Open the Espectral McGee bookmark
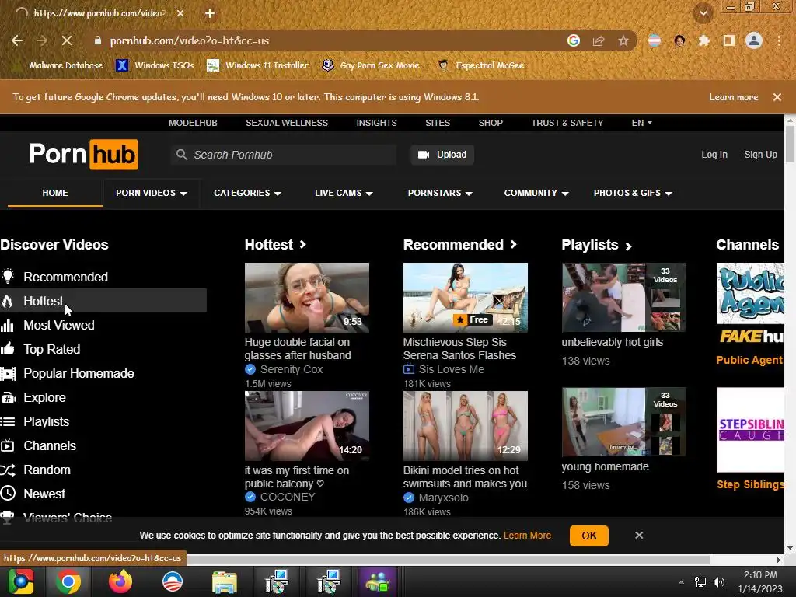The height and width of the screenshot is (597, 796). tap(481, 65)
